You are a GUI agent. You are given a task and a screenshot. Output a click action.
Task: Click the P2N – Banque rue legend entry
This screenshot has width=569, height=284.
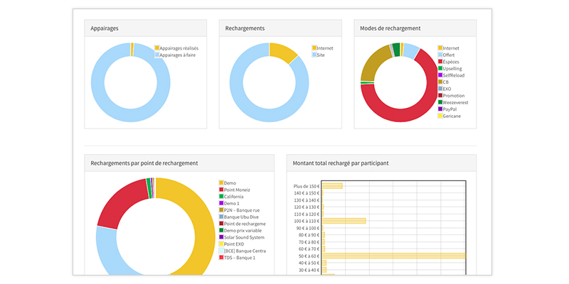(239, 210)
